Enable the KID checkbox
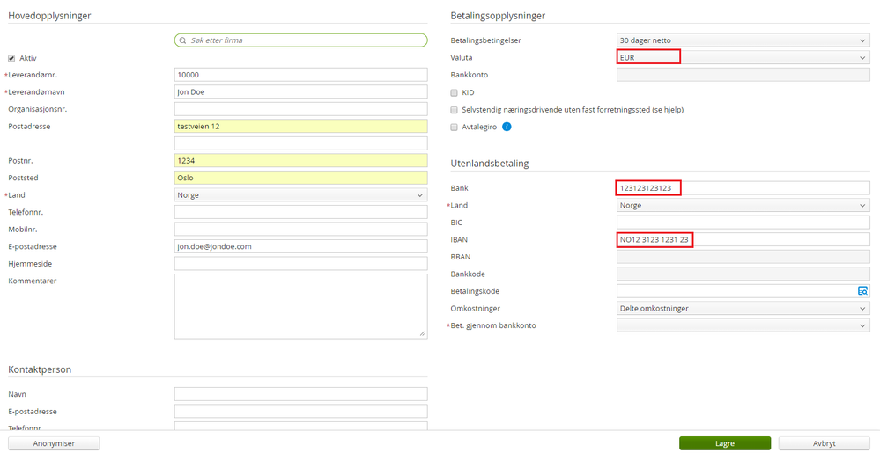The image size is (880, 453). (x=454, y=92)
